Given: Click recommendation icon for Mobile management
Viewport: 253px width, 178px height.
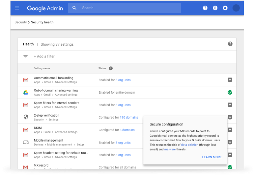Looking at the screenshot, I should click(x=230, y=142).
